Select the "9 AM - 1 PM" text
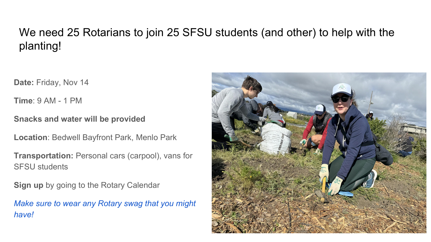Image resolution: width=431 pixels, height=242 pixels. point(60,101)
